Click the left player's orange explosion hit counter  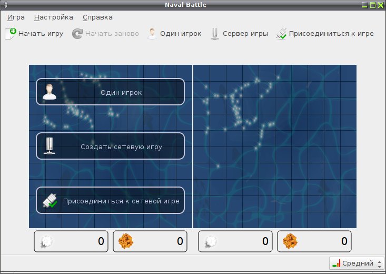point(150,241)
